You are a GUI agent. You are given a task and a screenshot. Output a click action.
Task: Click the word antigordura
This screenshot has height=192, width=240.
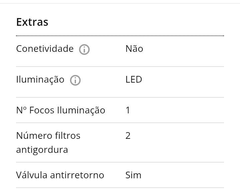(42, 150)
